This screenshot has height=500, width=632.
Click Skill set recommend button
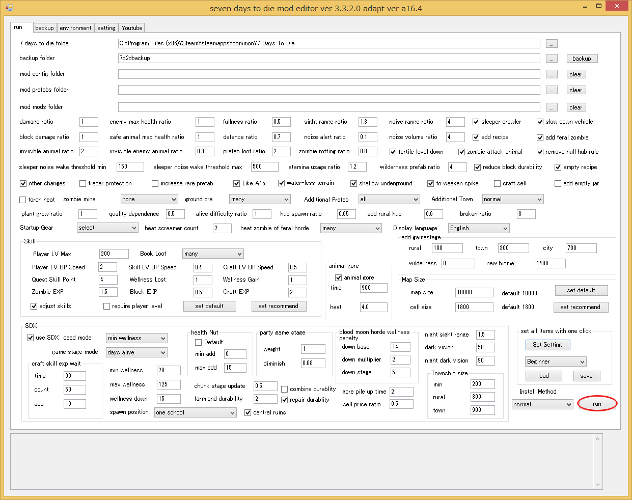(279, 306)
